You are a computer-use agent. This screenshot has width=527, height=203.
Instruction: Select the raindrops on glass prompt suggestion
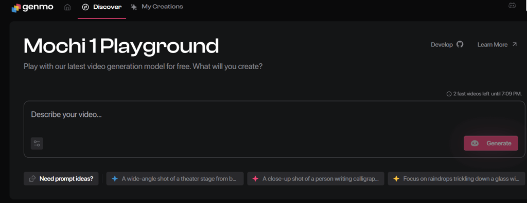tap(456, 179)
